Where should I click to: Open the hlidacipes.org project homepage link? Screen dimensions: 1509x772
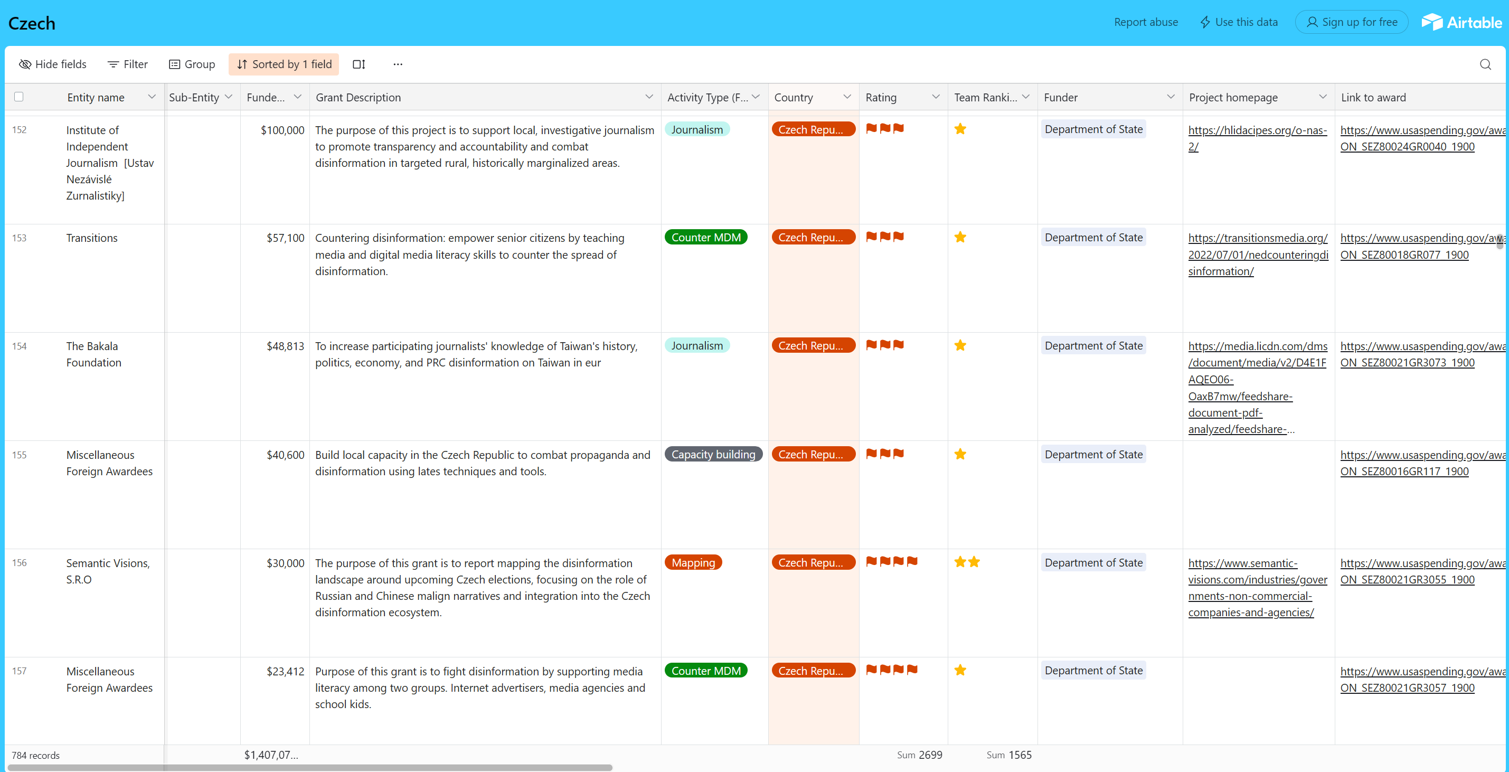pyautogui.click(x=1257, y=138)
